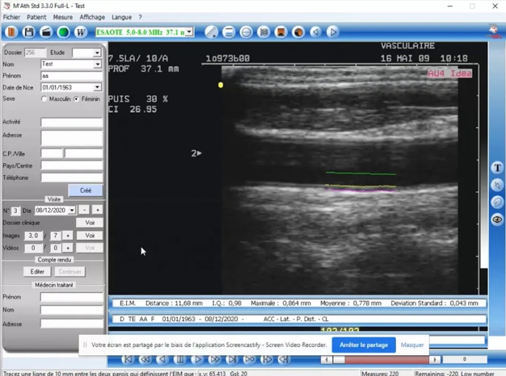Play the video sequence

198,359
